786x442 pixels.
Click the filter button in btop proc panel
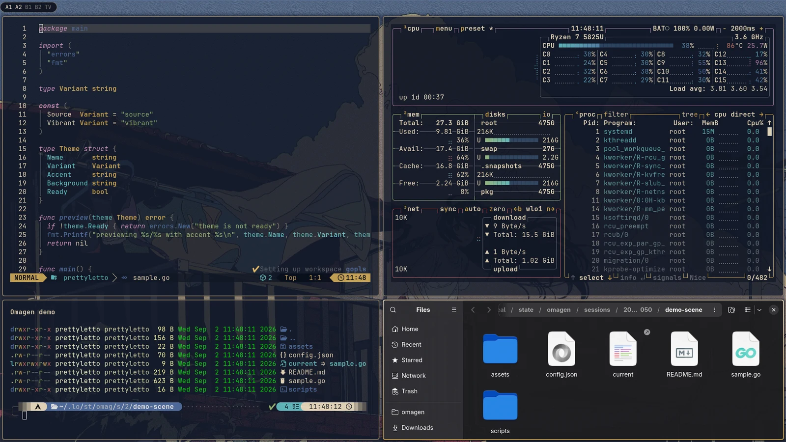(x=616, y=114)
